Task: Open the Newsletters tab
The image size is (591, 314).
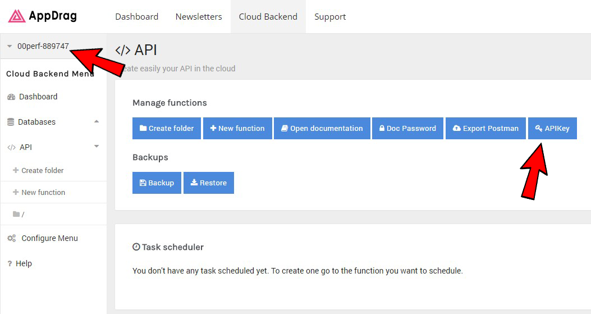Action: point(199,17)
